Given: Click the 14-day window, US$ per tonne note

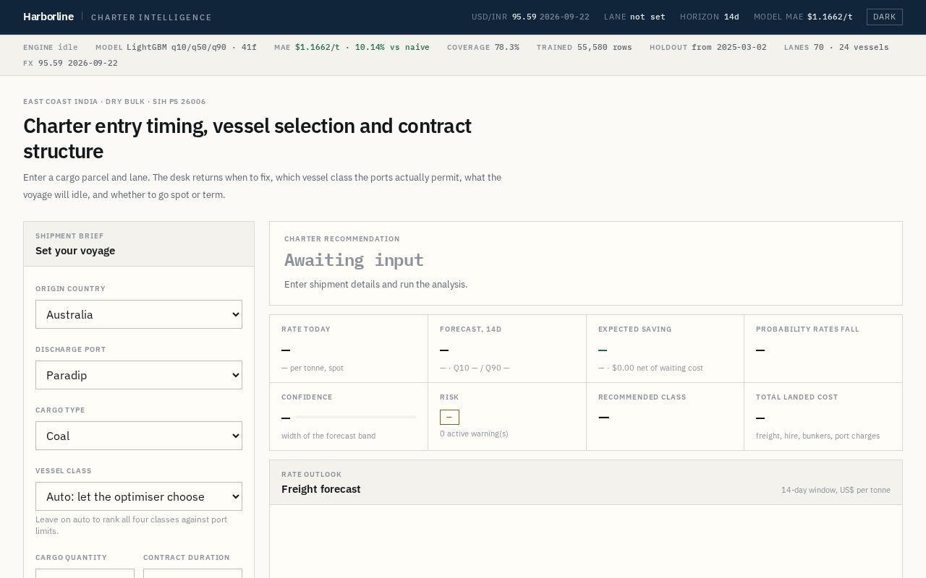Looking at the screenshot, I should point(836,490).
